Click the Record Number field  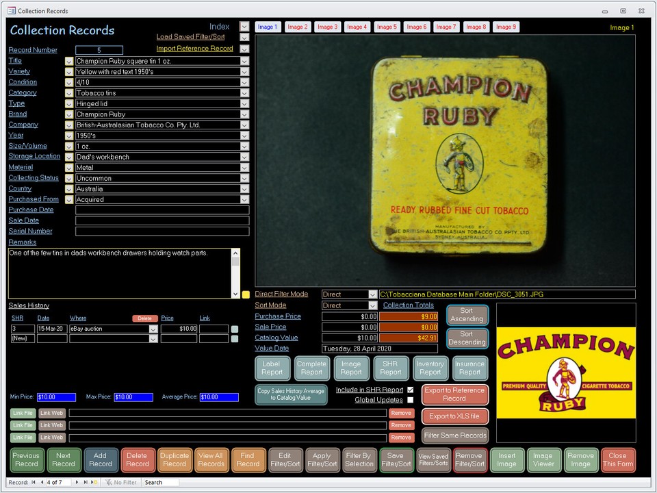(99, 50)
